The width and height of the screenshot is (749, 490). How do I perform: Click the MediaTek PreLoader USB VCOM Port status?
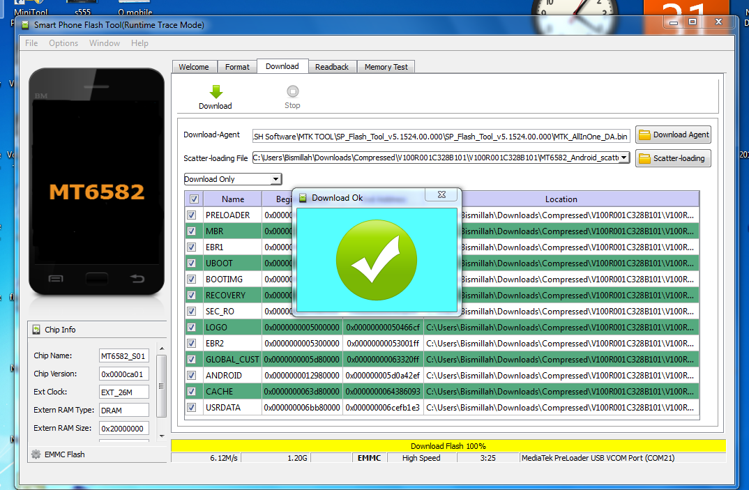598,458
